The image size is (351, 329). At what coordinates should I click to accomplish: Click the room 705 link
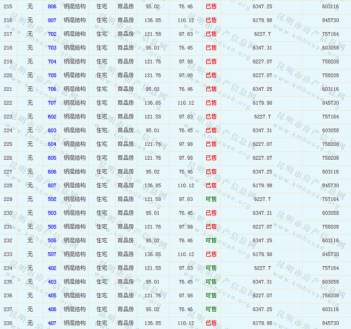(x=52, y=75)
